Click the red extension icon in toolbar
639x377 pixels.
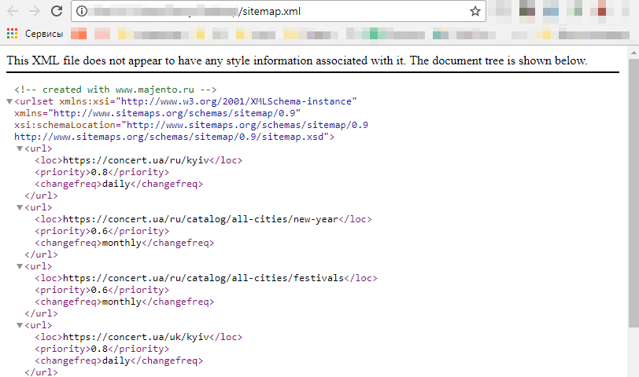pyautogui.click(x=602, y=12)
